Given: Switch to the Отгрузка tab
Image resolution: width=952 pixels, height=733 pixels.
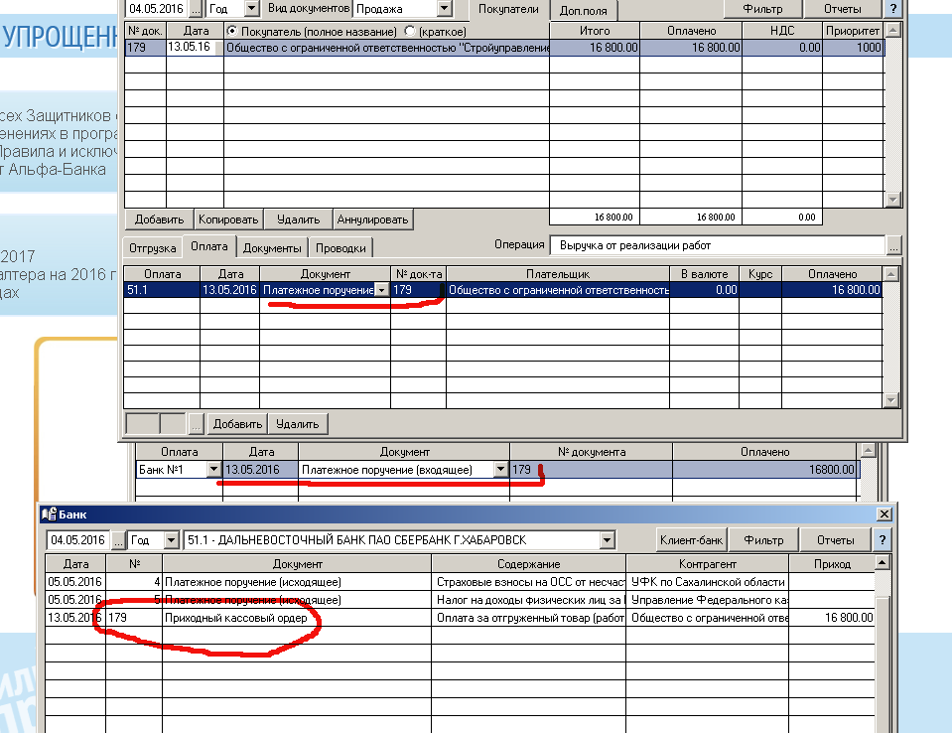Looking at the screenshot, I should 153,247.
